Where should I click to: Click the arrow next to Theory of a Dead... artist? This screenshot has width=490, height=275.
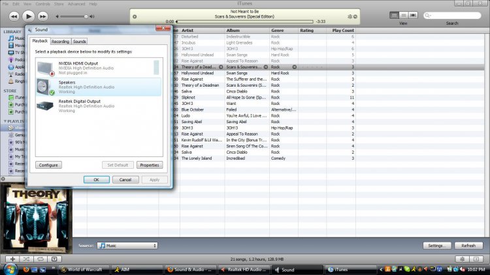point(221,67)
